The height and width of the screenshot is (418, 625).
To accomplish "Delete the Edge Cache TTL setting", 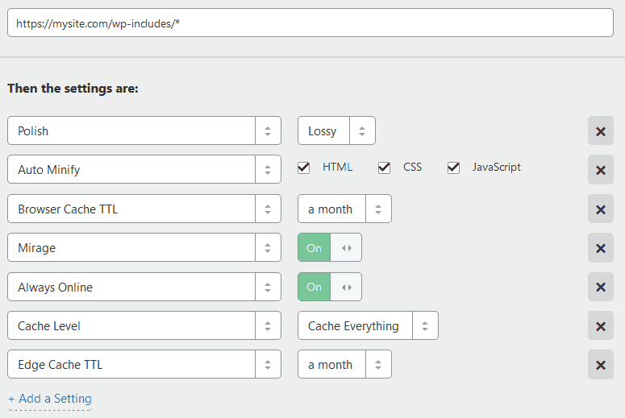I will coord(600,365).
